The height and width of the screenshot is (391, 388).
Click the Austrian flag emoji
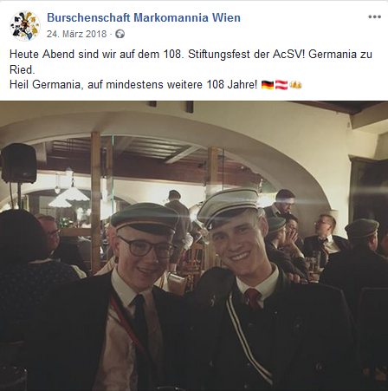281,85
